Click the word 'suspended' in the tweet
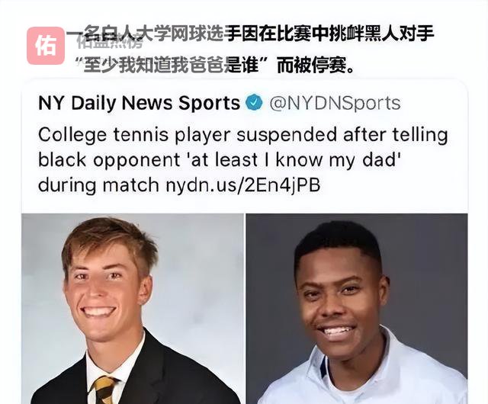Screen dimensions: 488x404 [x=287, y=135]
